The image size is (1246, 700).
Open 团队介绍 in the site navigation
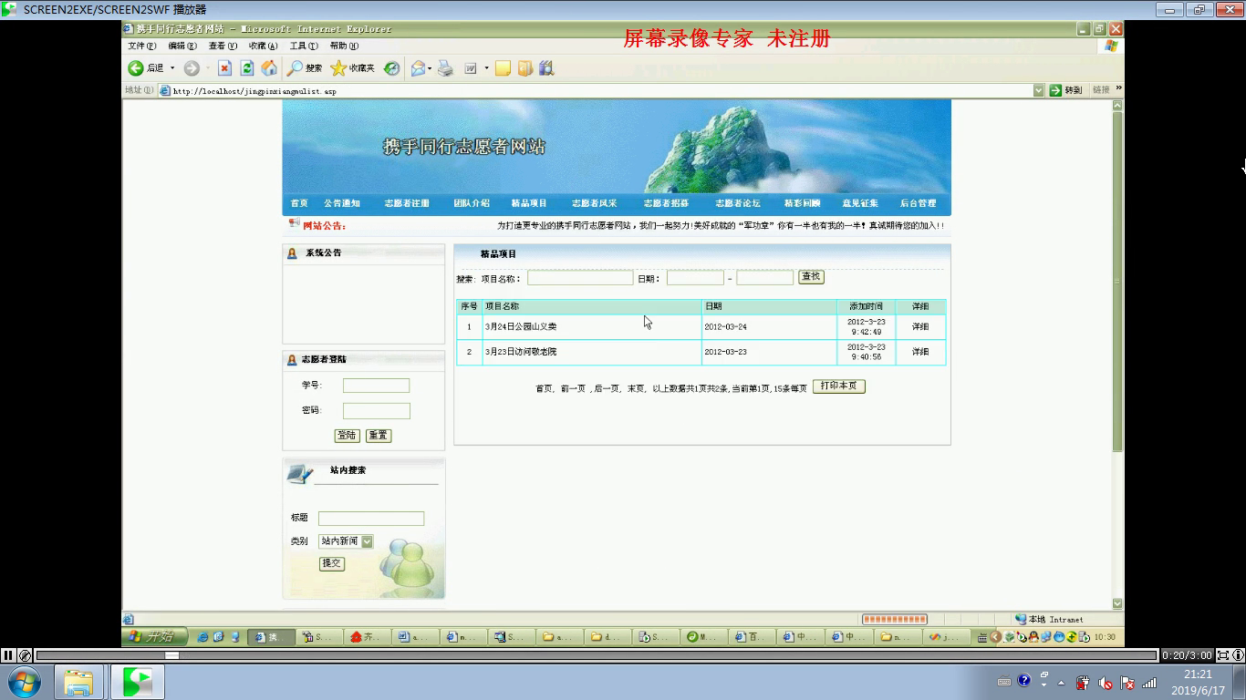tap(472, 203)
